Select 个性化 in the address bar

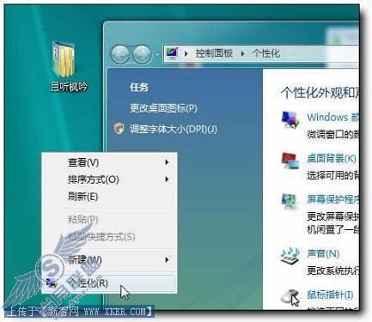(x=266, y=53)
